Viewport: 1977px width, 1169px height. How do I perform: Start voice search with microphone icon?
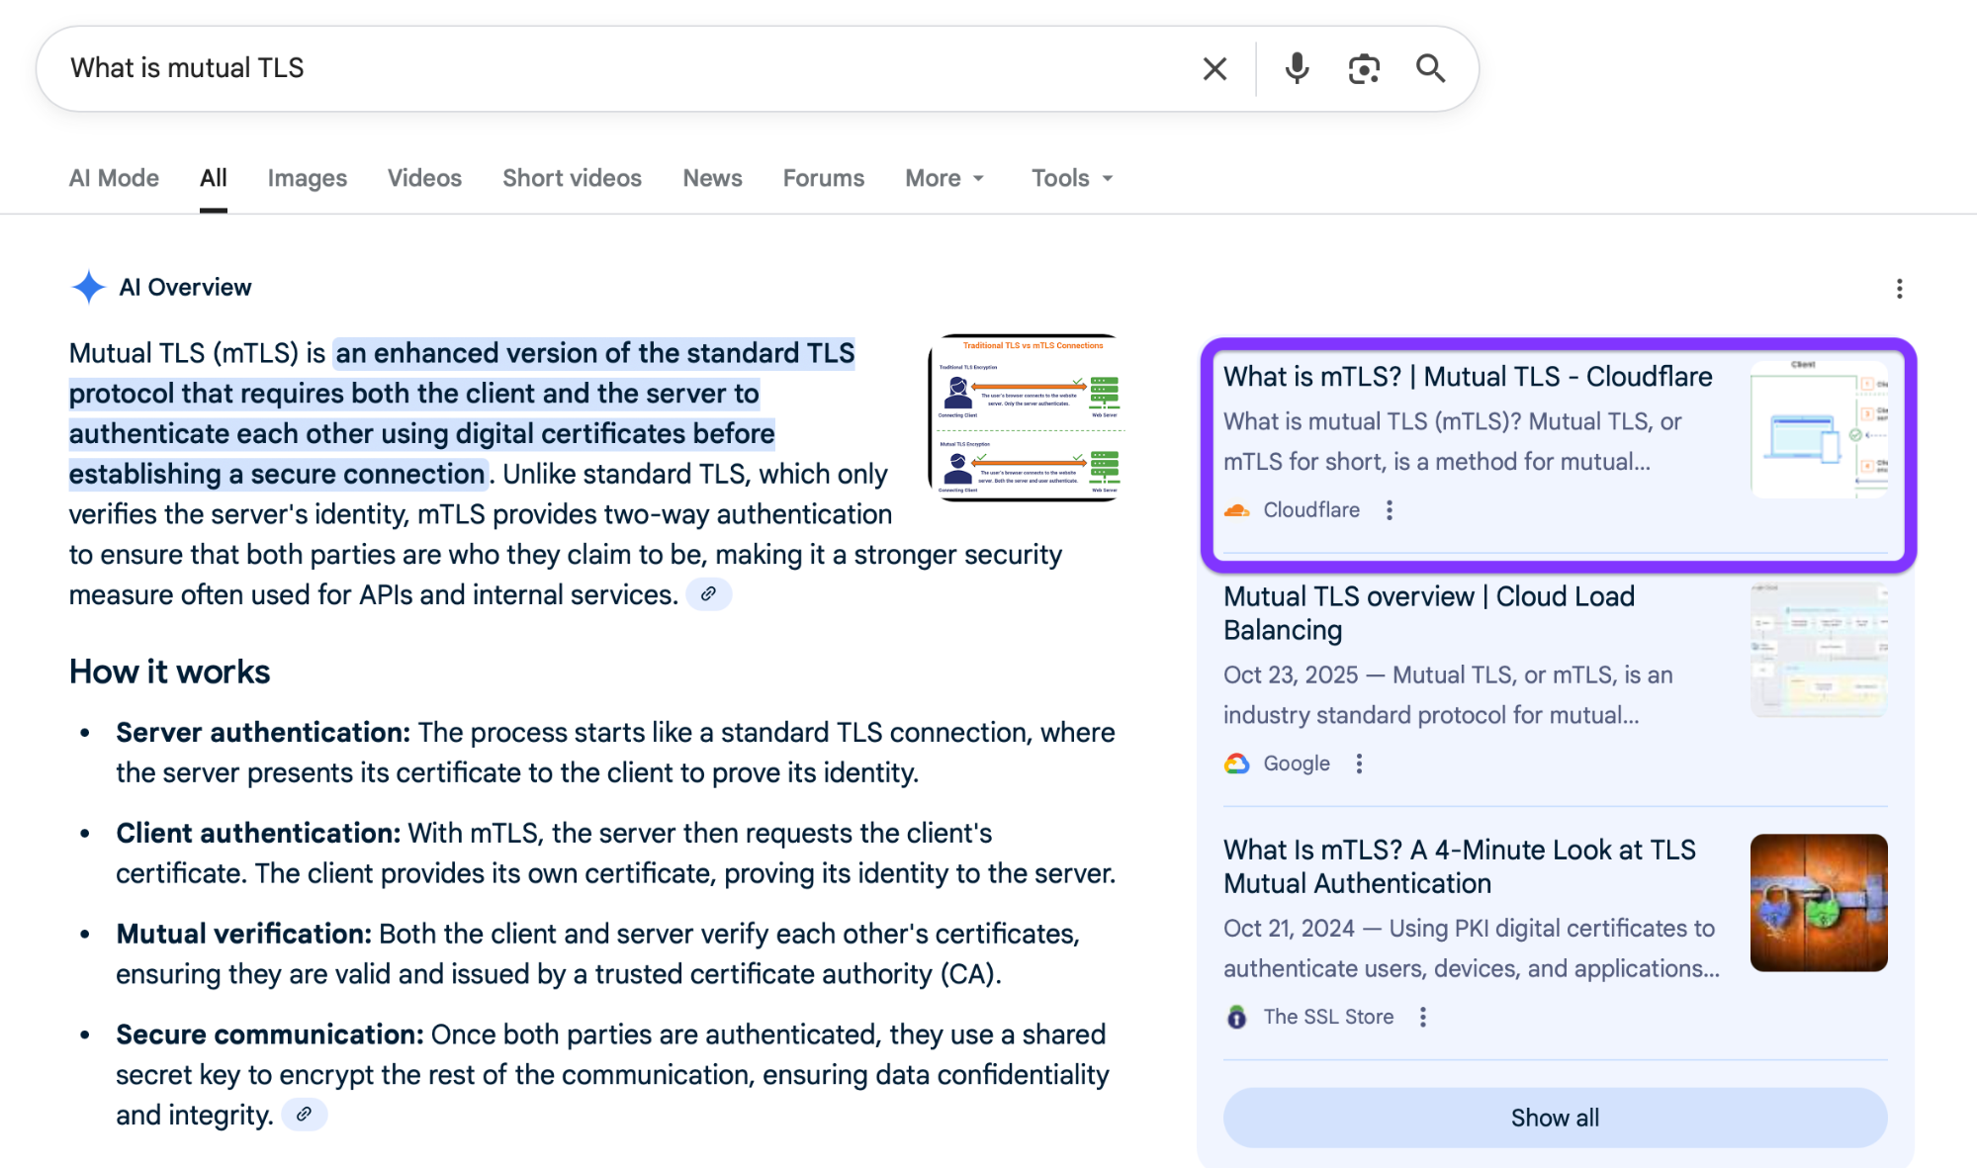pyautogui.click(x=1297, y=68)
